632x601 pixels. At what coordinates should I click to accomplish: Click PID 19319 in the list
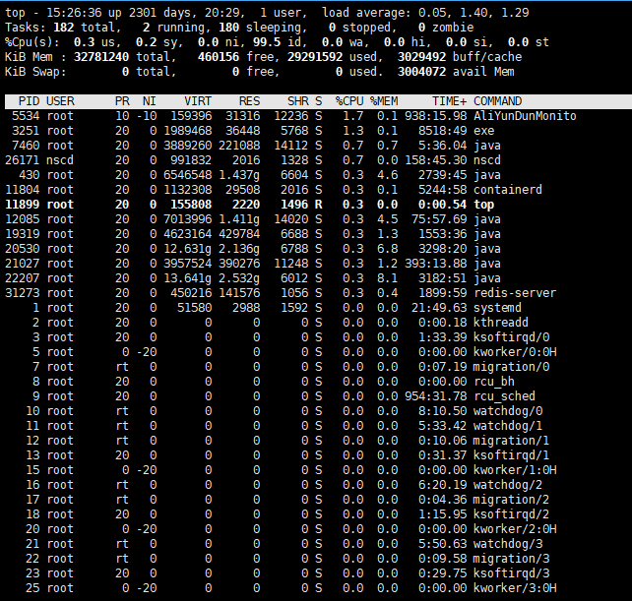pos(23,234)
